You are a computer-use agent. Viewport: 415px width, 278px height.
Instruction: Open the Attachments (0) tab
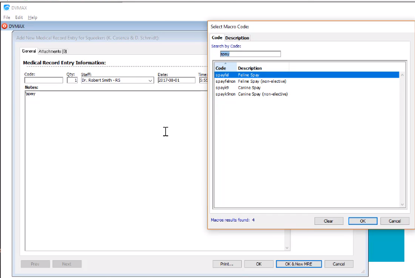point(53,51)
